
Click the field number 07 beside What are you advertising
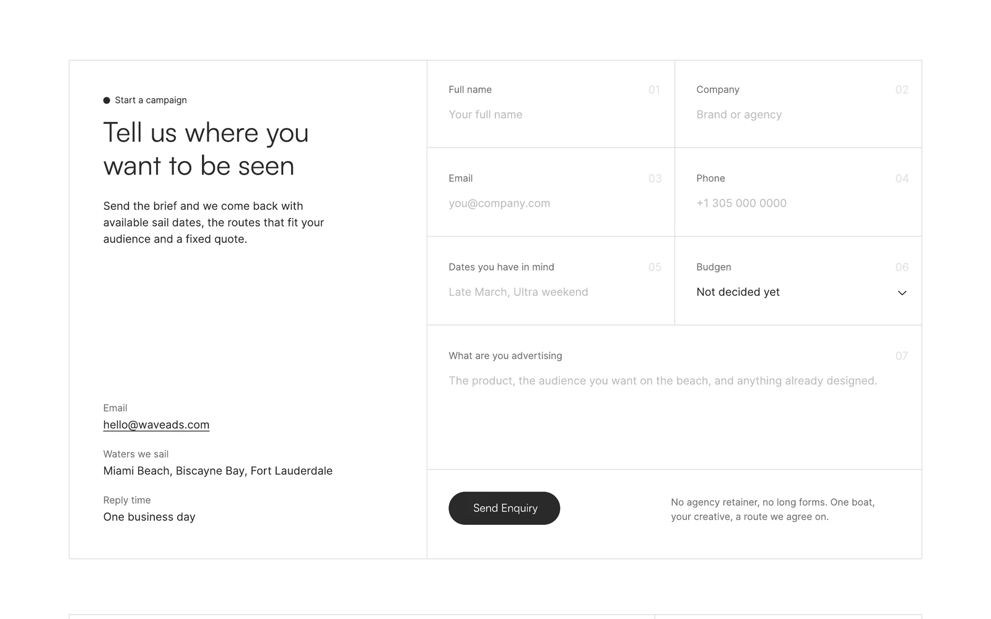[902, 356]
